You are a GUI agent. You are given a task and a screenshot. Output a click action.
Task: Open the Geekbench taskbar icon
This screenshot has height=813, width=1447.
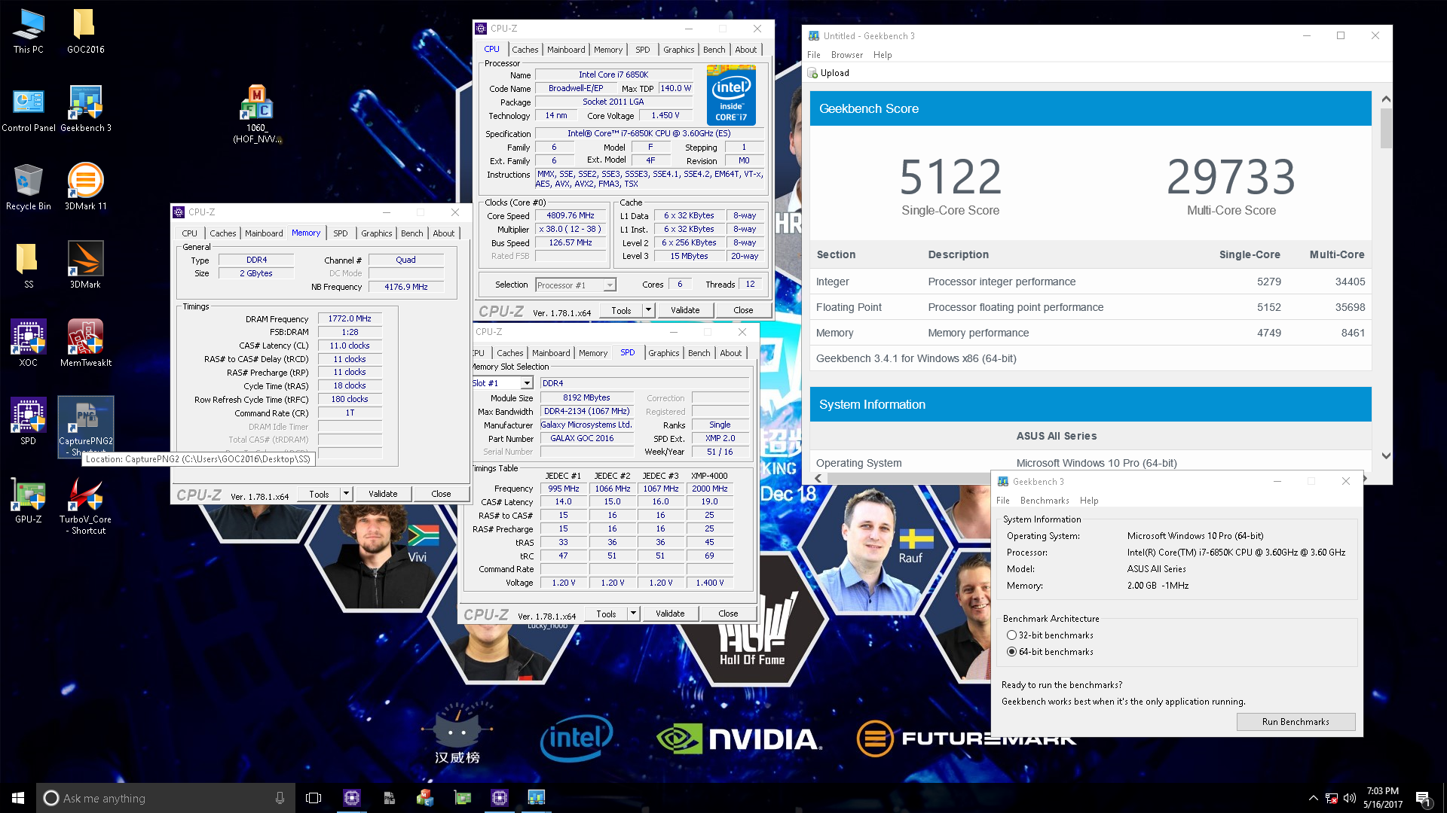tap(536, 798)
